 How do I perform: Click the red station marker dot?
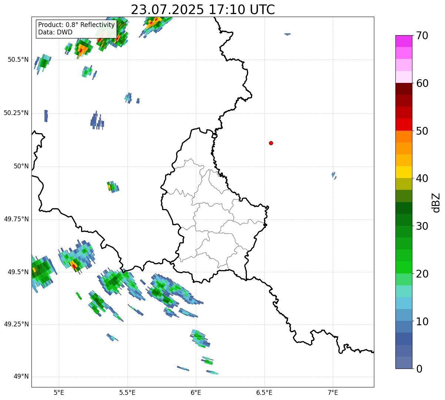click(271, 143)
